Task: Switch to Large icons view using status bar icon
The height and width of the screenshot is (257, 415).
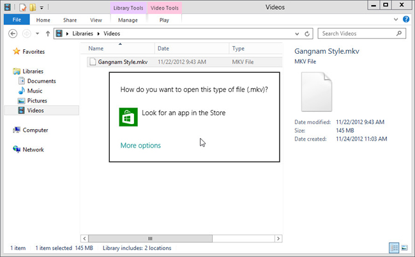Action: 404,248
